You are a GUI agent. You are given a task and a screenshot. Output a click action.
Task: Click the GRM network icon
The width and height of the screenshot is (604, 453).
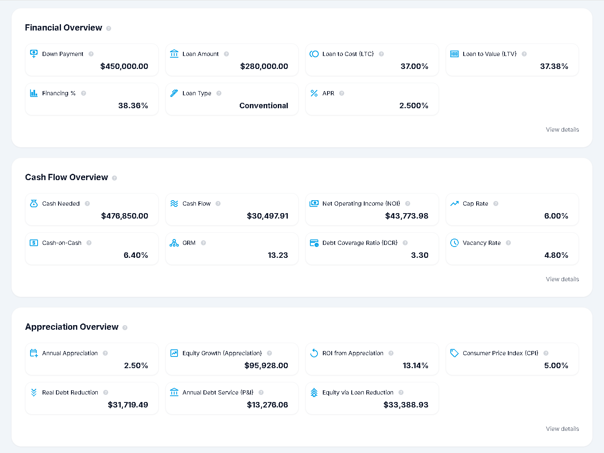174,242
